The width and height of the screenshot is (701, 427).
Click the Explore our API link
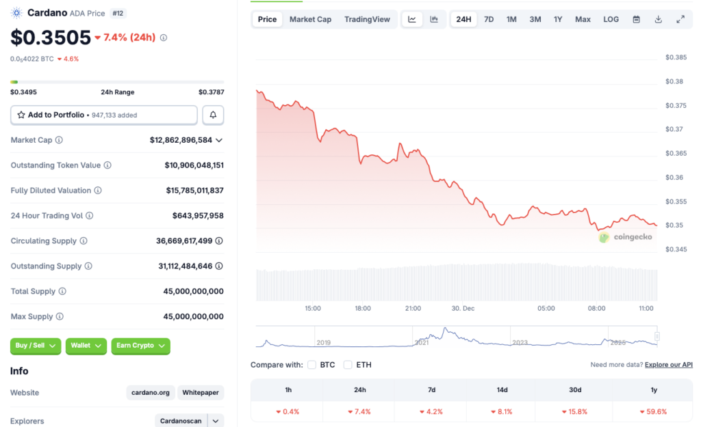668,364
